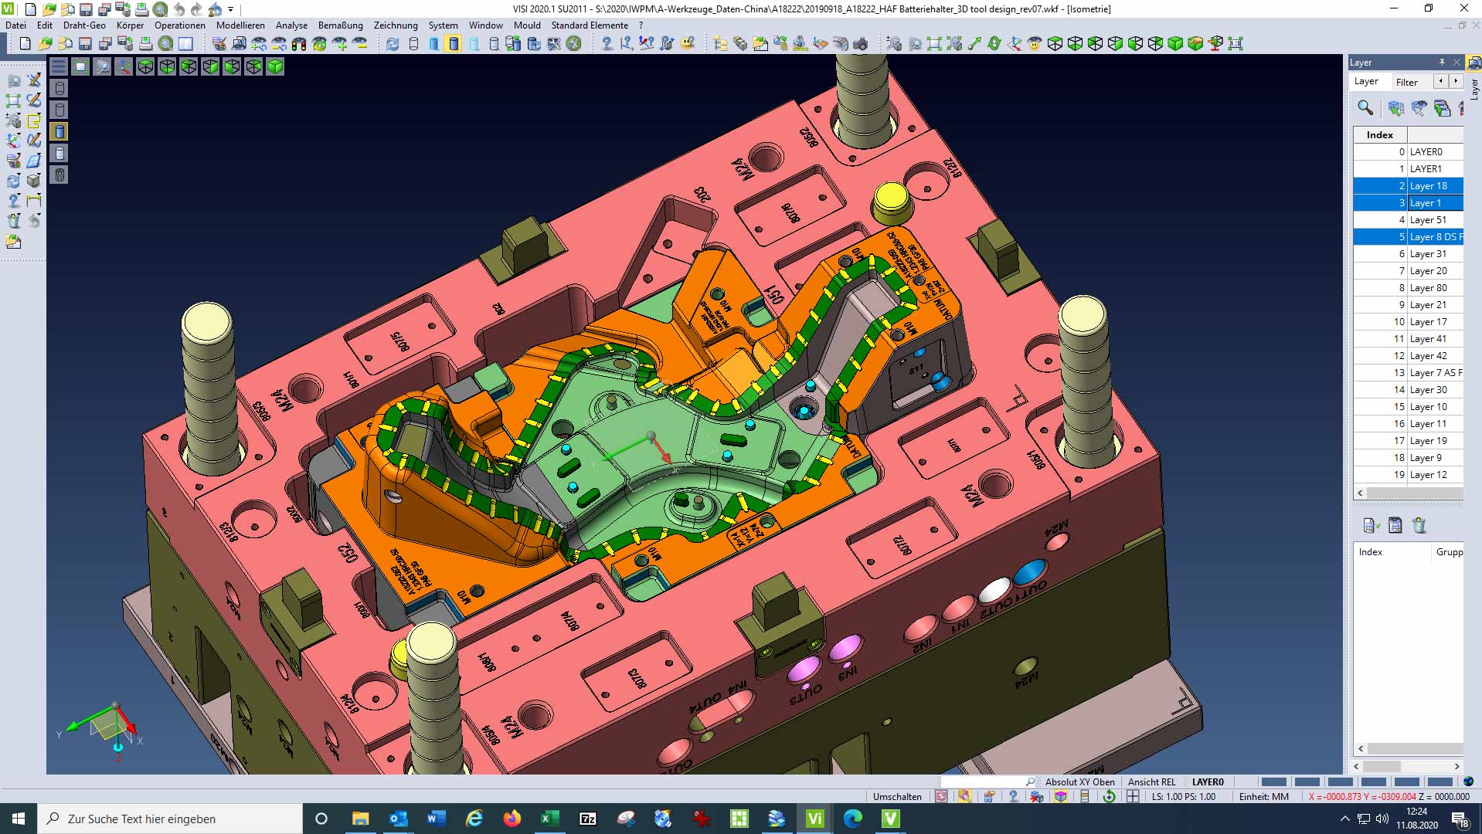Open the Mould menu
The height and width of the screenshot is (834, 1482).
coord(527,25)
